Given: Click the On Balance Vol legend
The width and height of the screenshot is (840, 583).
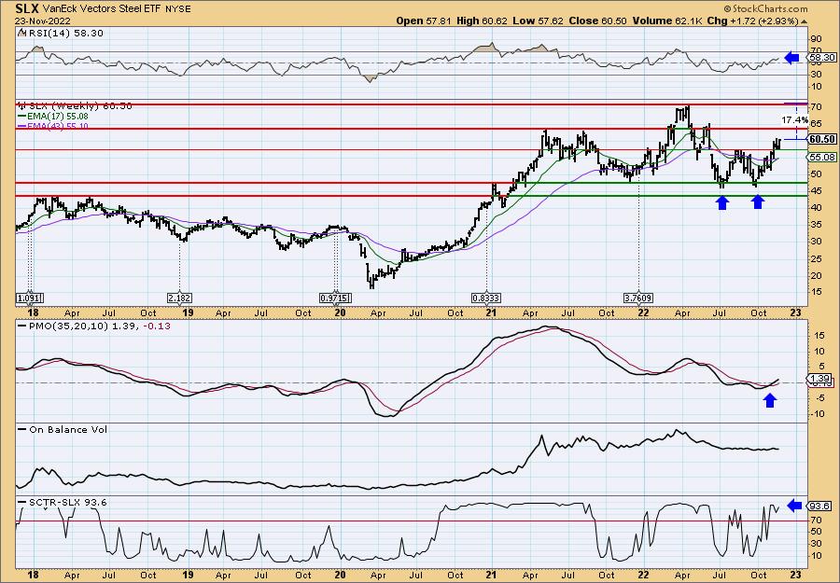Looking at the screenshot, I should (x=63, y=429).
